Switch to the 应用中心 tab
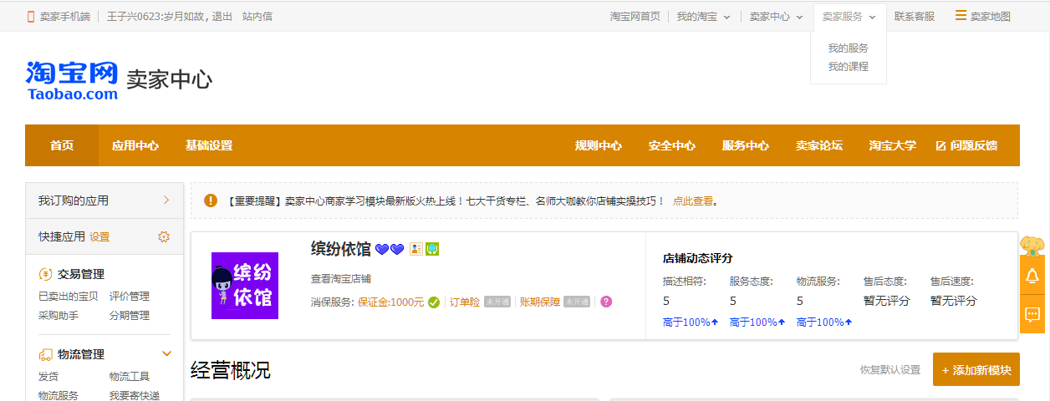1050x401 pixels. (135, 145)
